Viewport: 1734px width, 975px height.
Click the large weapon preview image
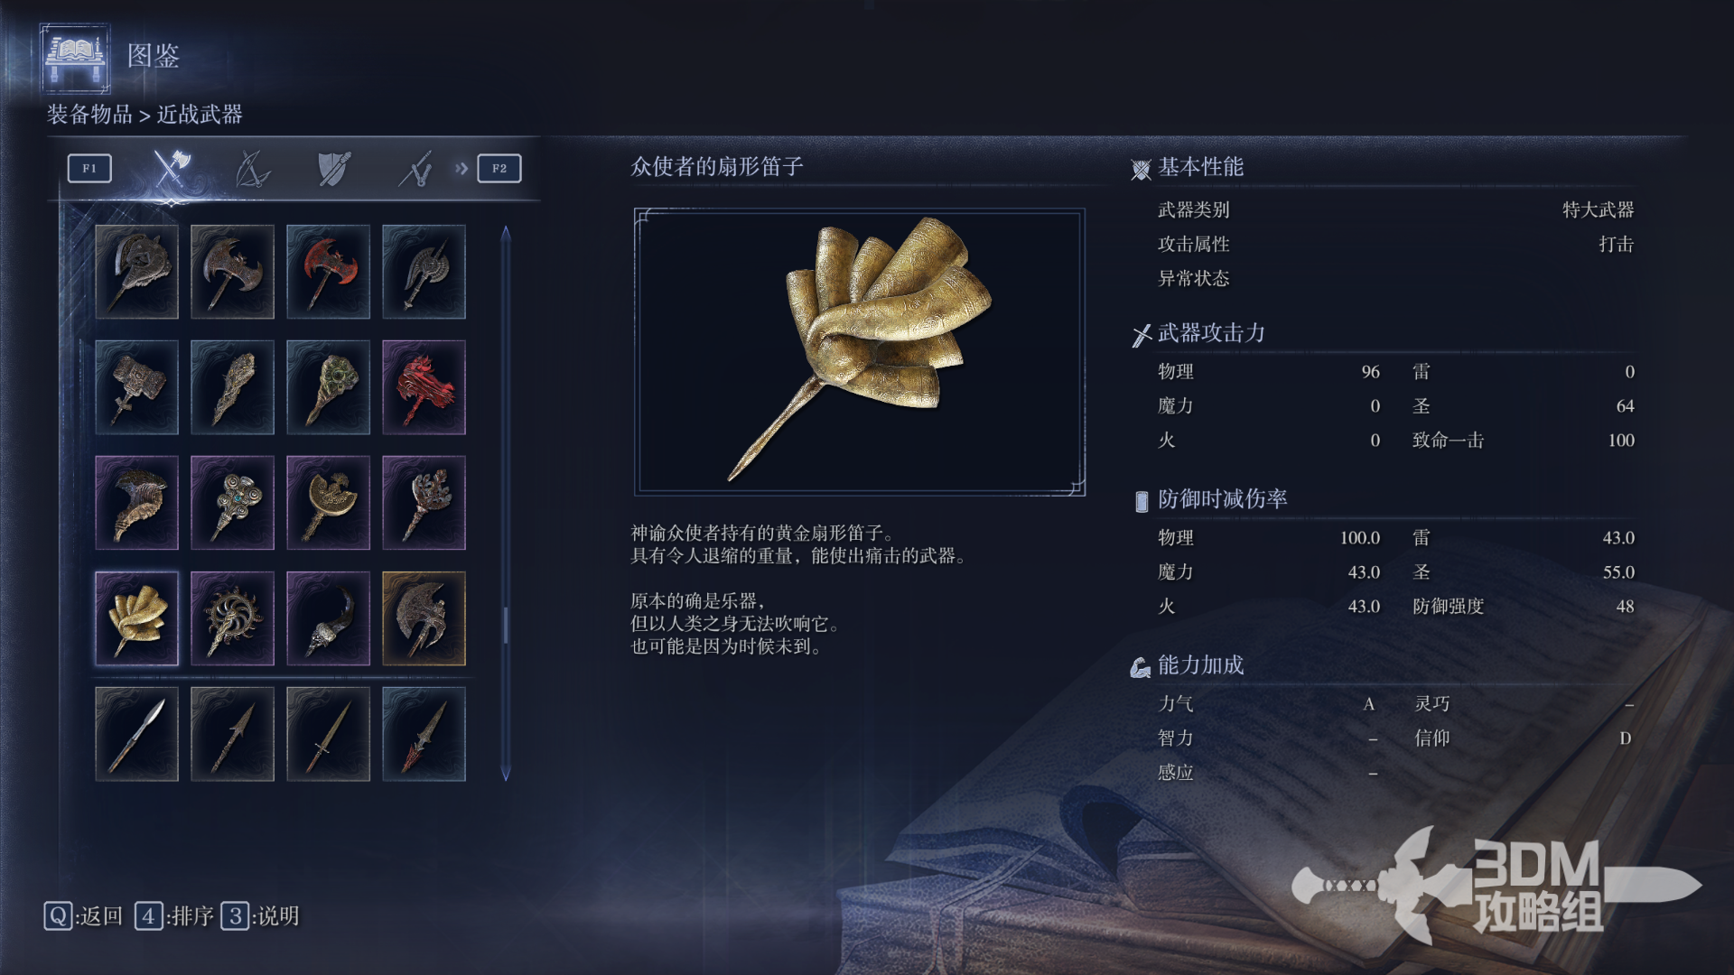860,352
